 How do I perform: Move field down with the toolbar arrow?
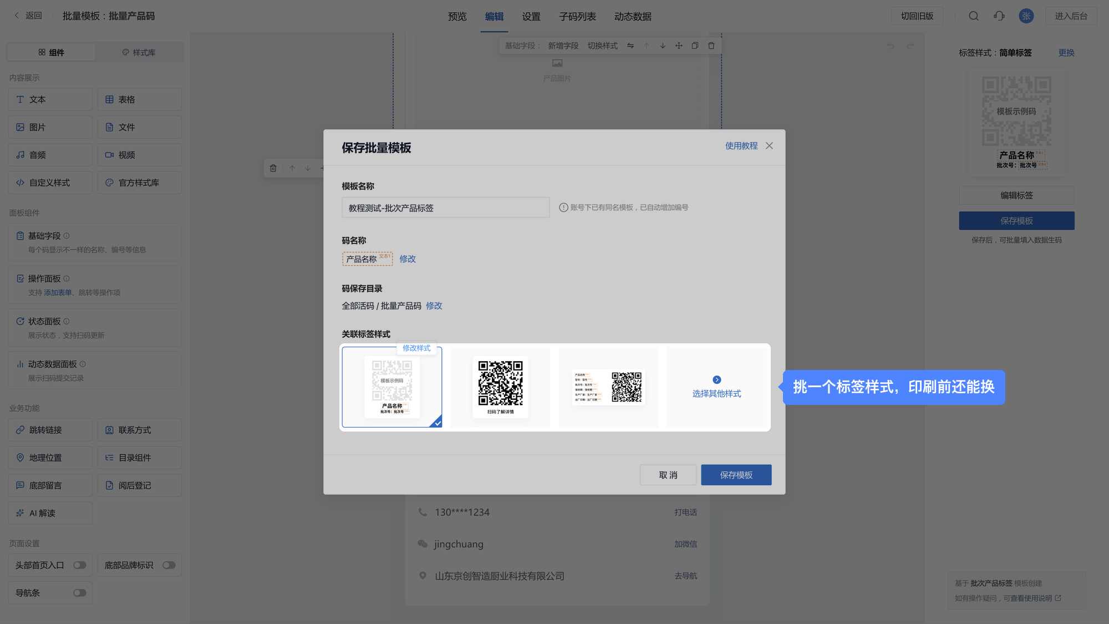[663, 45]
